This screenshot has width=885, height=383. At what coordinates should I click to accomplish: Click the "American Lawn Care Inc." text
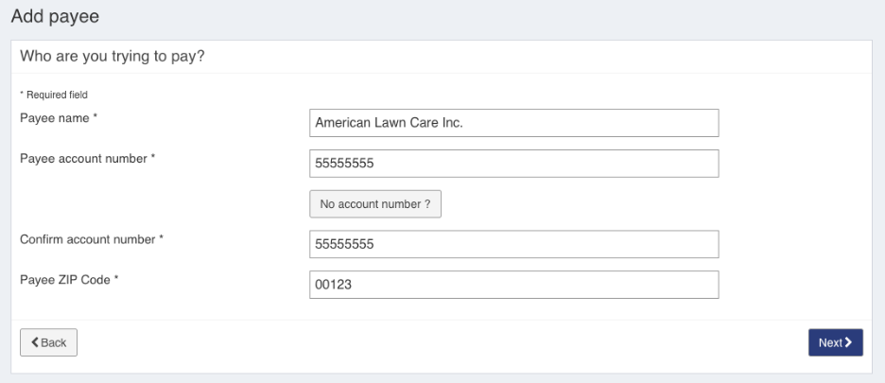[x=389, y=123]
